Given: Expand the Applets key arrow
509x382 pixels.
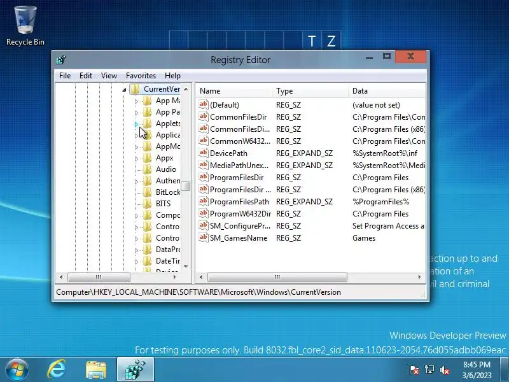Looking at the screenshot, I should (x=136, y=124).
